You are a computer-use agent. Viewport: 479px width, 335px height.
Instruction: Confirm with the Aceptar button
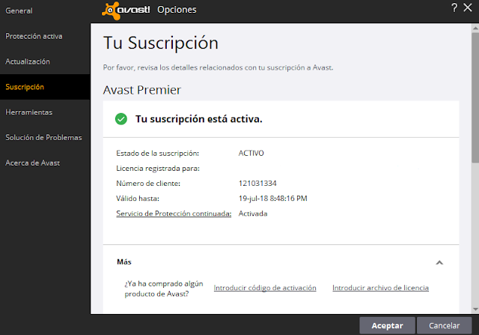click(x=387, y=325)
